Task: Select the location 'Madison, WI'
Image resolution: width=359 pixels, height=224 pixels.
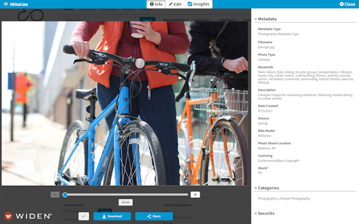Action: pos(267,148)
